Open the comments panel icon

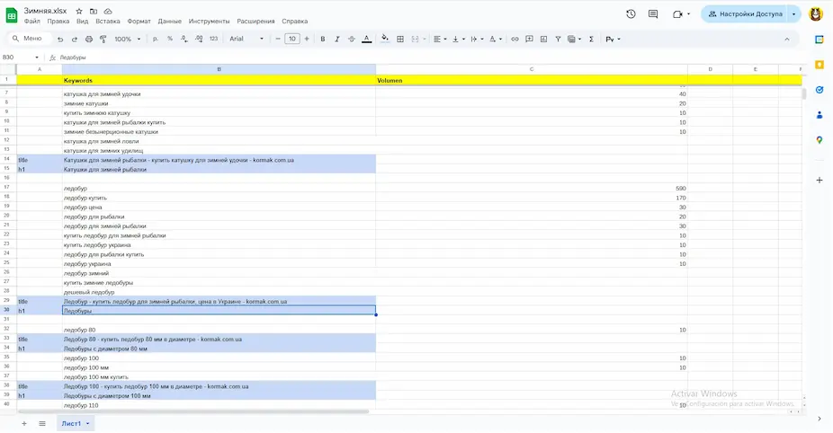pyautogui.click(x=653, y=14)
